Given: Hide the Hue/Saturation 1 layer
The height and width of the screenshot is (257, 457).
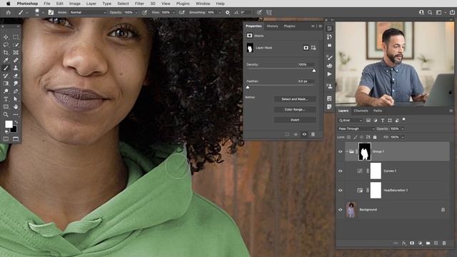Looking at the screenshot, I should tap(340, 191).
